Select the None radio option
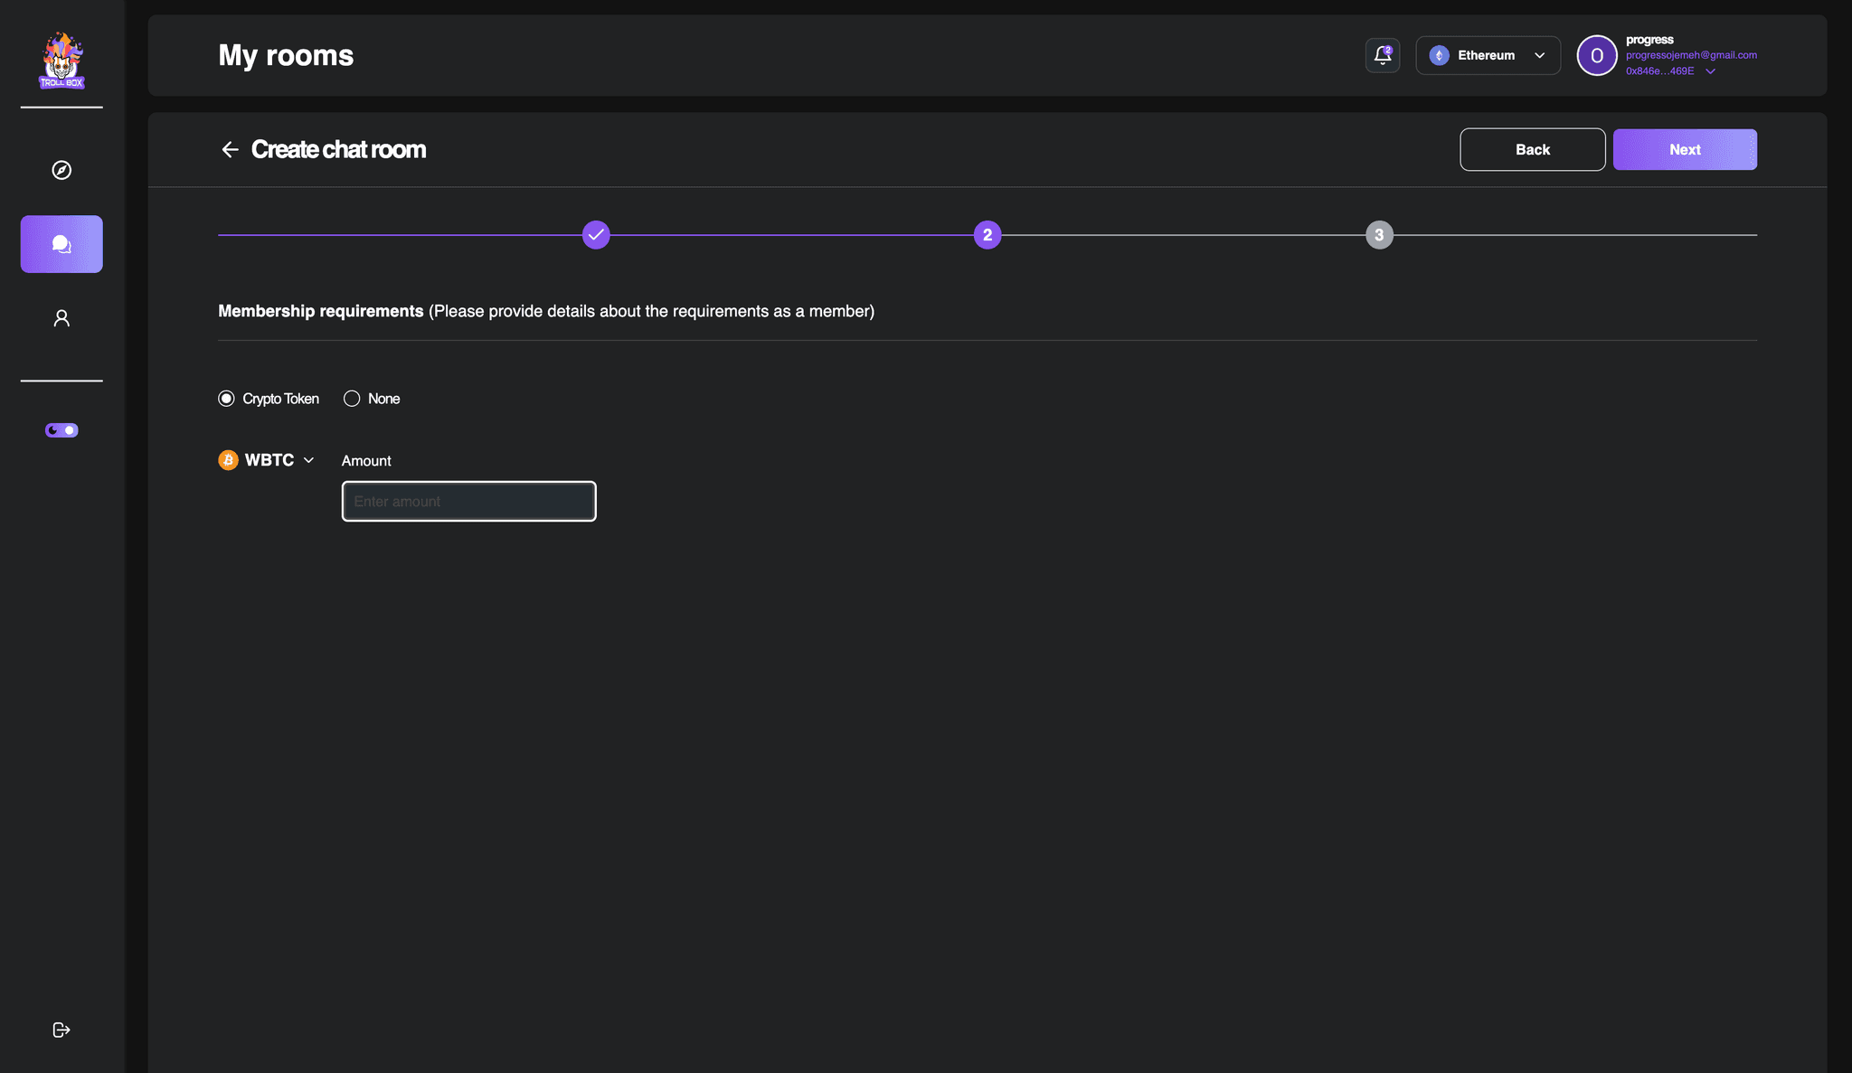Viewport: 1852px width, 1073px height. click(352, 399)
